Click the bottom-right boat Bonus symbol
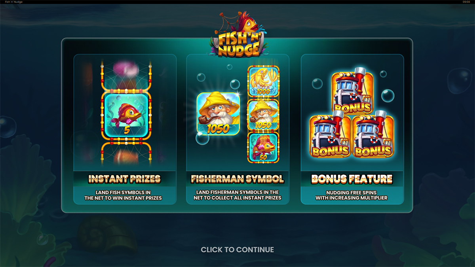The height and width of the screenshot is (267, 475). pyautogui.click(x=374, y=135)
